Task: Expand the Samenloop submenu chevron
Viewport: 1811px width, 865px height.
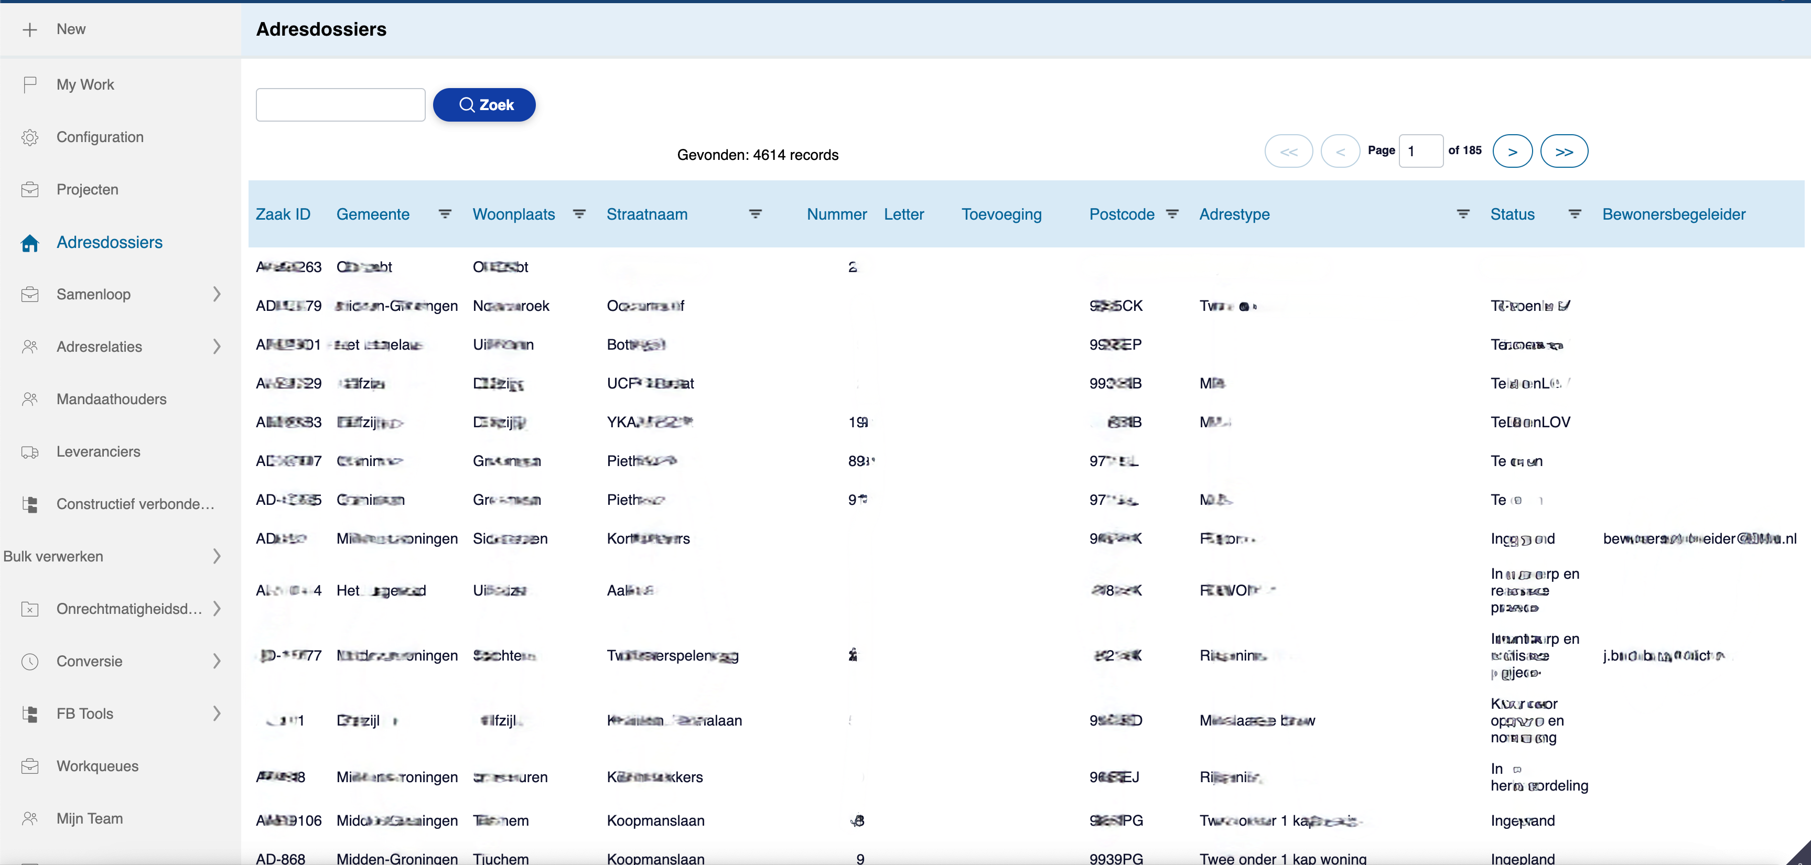Action: (217, 295)
